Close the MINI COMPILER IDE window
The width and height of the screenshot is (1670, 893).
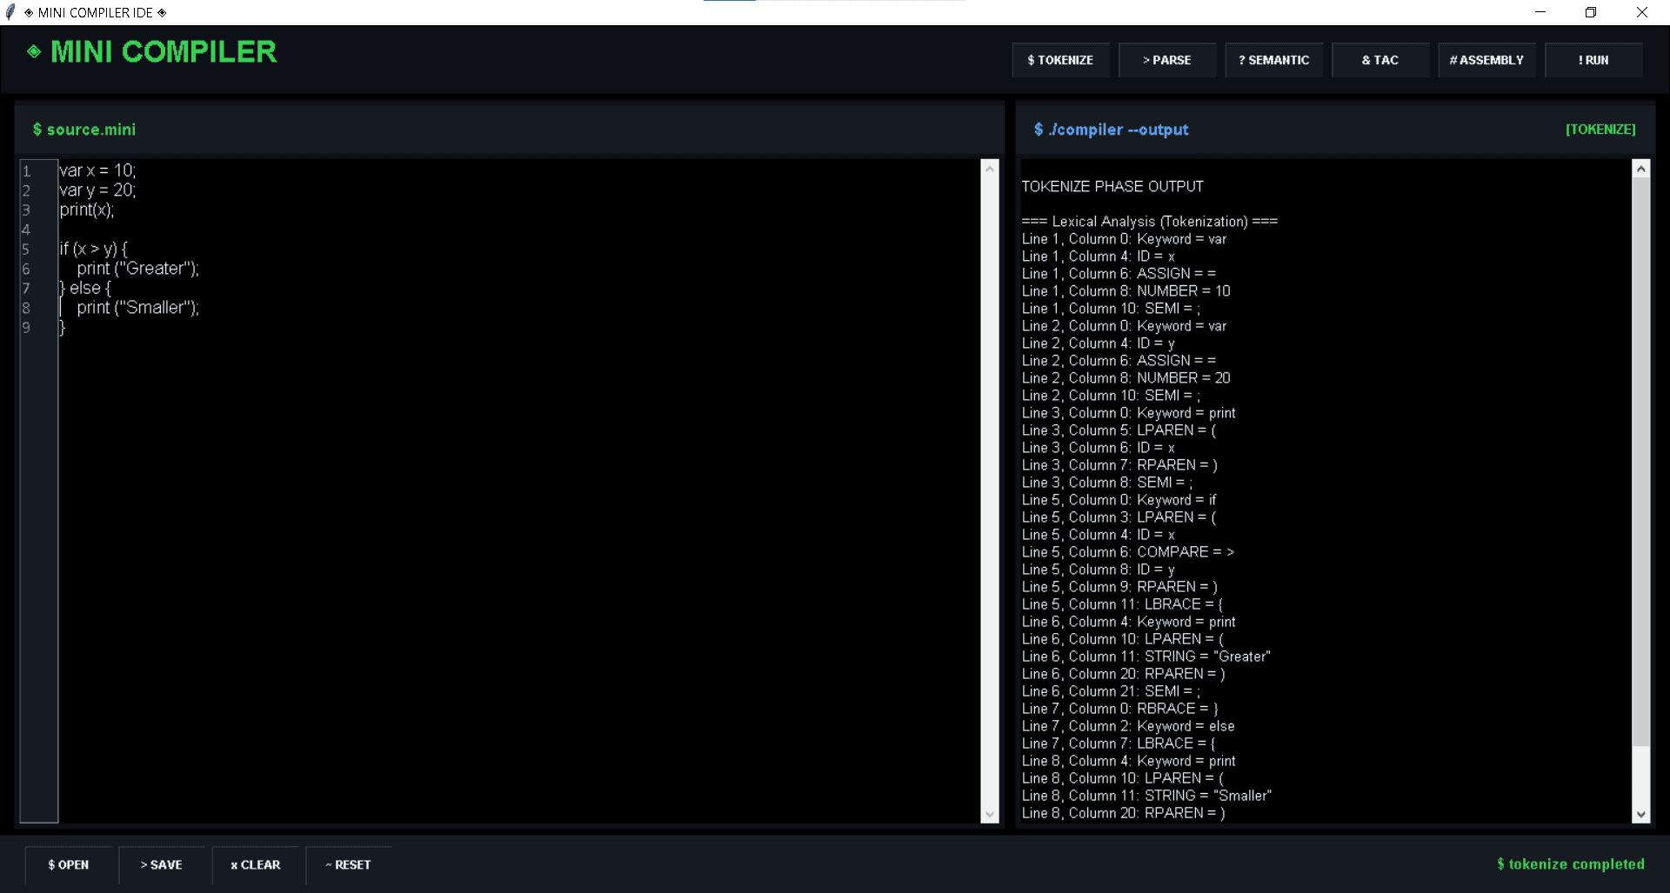1642,12
